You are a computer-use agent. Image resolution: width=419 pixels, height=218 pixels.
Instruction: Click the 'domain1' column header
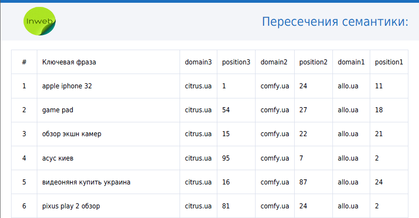click(x=351, y=62)
